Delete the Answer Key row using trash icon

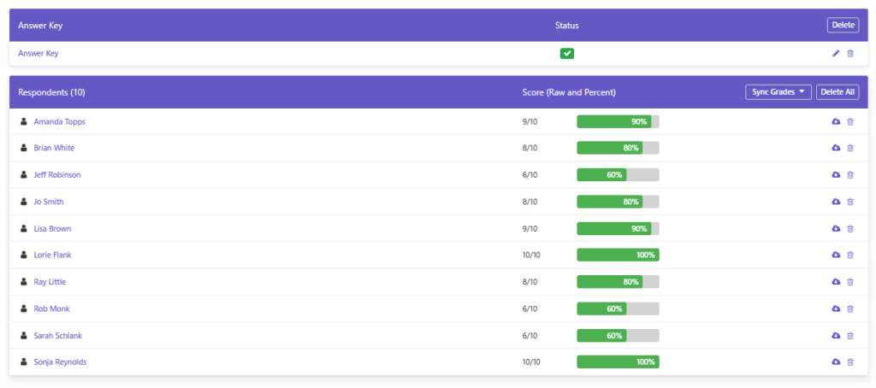[850, 54]
